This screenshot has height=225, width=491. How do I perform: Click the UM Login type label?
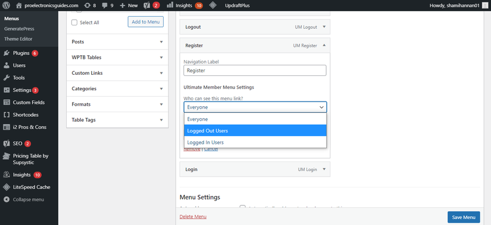308,169
